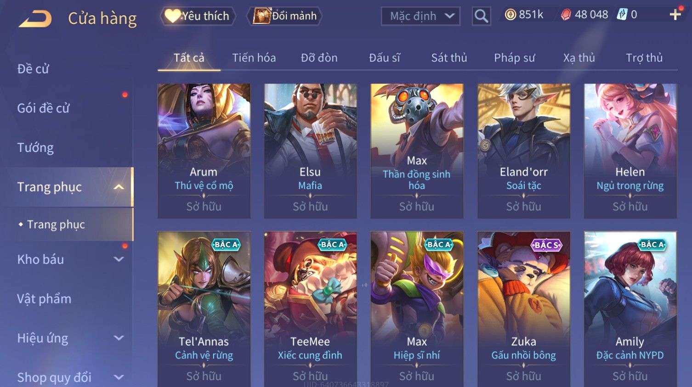The image size is (692, 387).
Task: Click the gold coin currency icon
Action: click(x=510, y=15)
